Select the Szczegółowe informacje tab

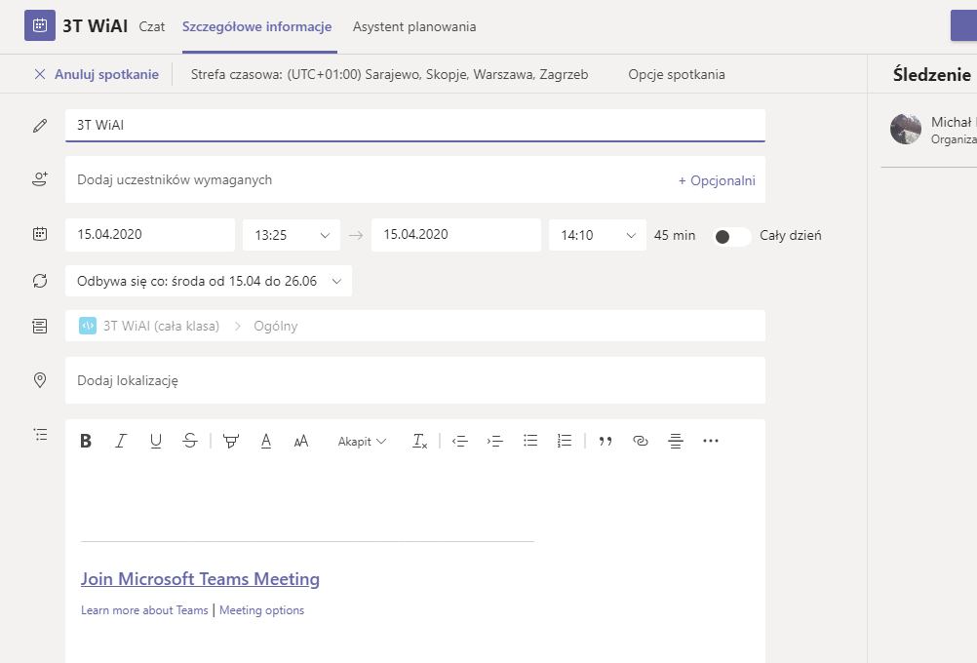tap(256, 26)
